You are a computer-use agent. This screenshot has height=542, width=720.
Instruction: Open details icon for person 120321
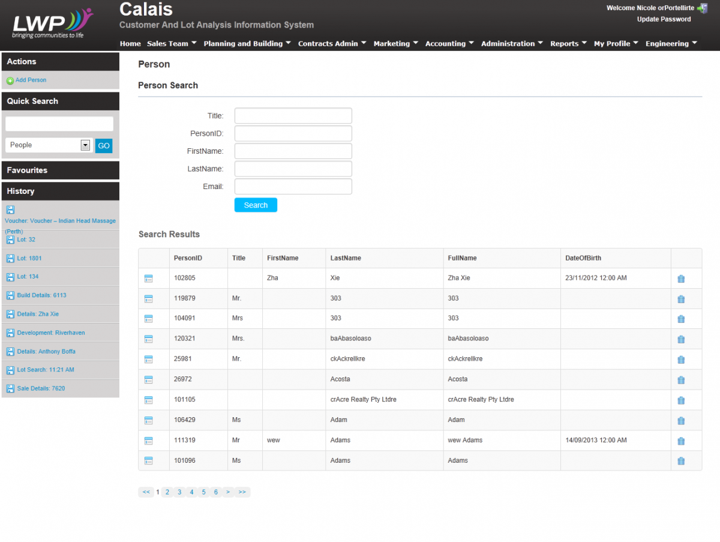click(149, 339)
